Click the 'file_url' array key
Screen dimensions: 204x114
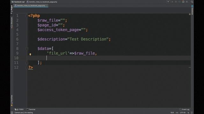(58, 53)
